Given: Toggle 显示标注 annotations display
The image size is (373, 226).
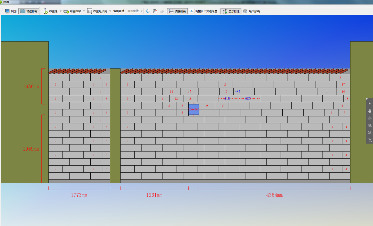Looking at the screenshot, I should click(x=231, y=11).
